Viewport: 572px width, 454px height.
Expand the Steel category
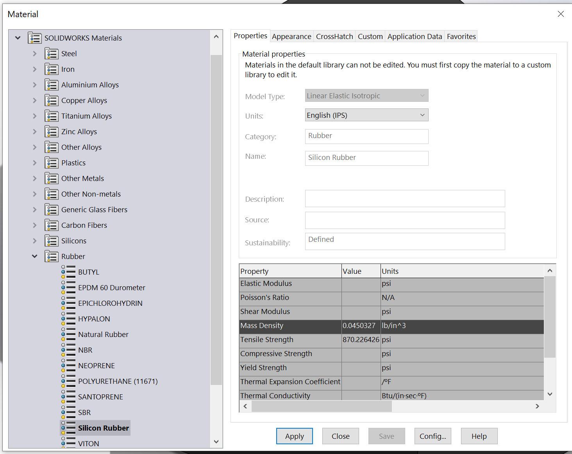coord(34,53)
